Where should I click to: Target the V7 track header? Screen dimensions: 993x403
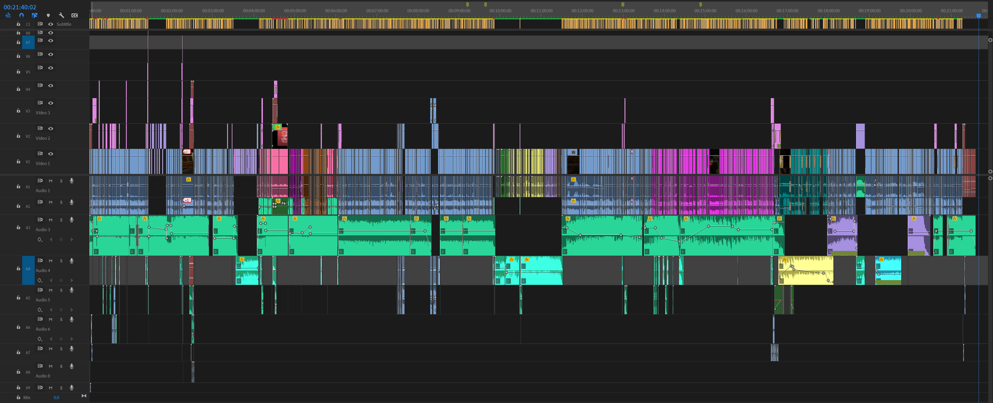point(28,42)
